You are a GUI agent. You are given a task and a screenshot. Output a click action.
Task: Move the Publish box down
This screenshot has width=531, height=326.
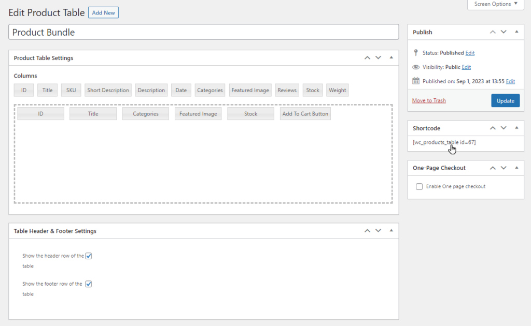[504, 32]
